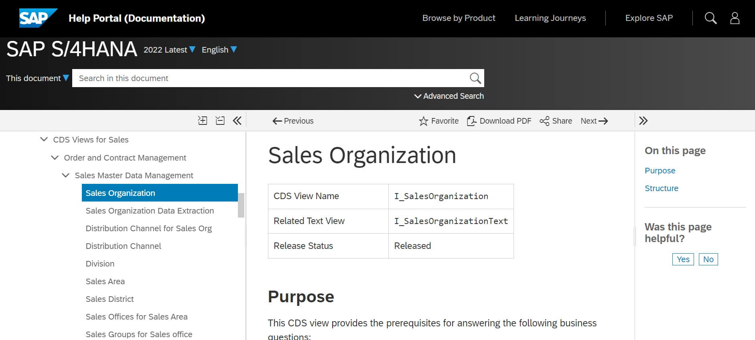Go to the Next page

pyautogui.click(x=594, y=121)
